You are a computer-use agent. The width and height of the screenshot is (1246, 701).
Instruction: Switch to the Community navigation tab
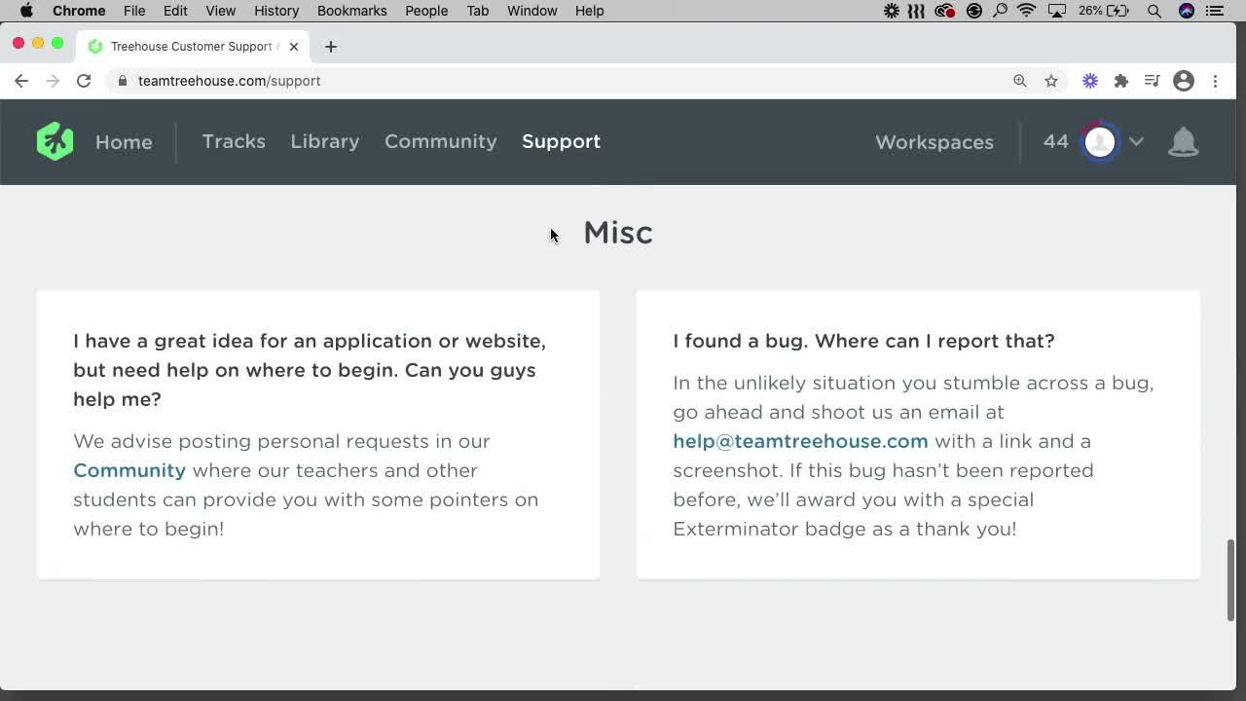pyautogui.click(x=440, y=141)
